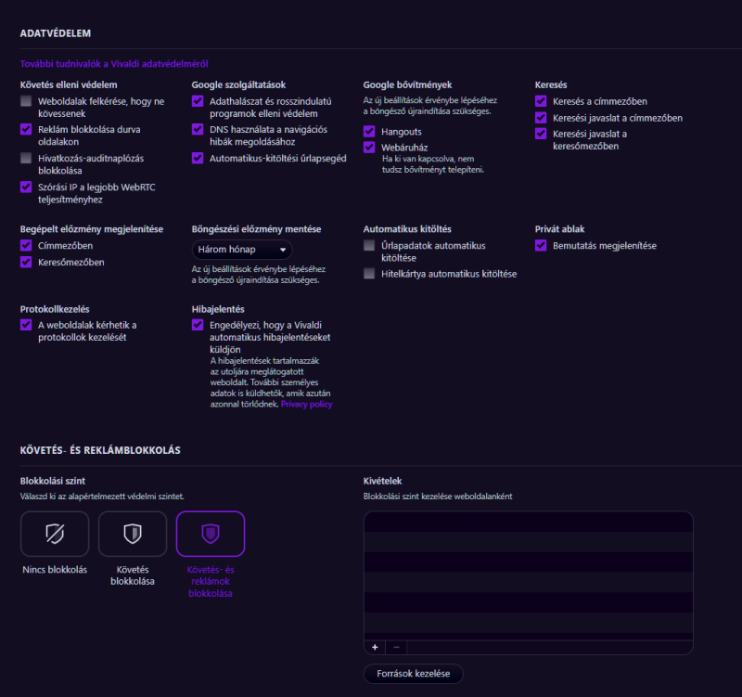Click the 'Források kezelése' button
The height and width of the screenshot is (697, 742).
click(x=413, y=673)
